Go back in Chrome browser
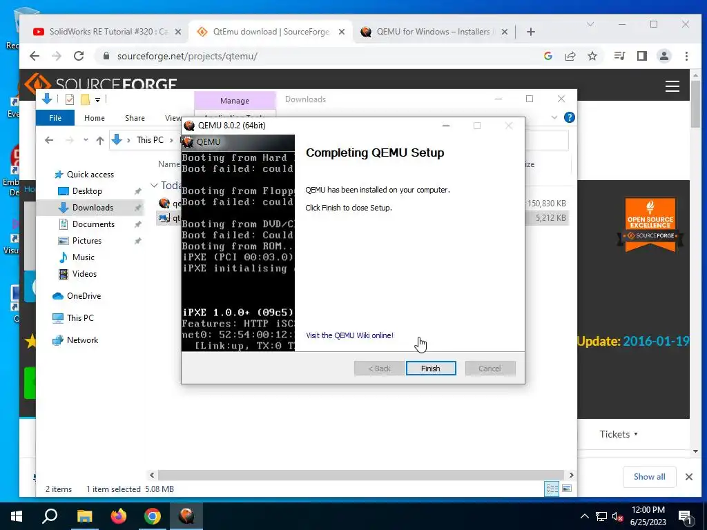Image resolution: width=707 pixels, height=530 pixels. coord(35,56)
